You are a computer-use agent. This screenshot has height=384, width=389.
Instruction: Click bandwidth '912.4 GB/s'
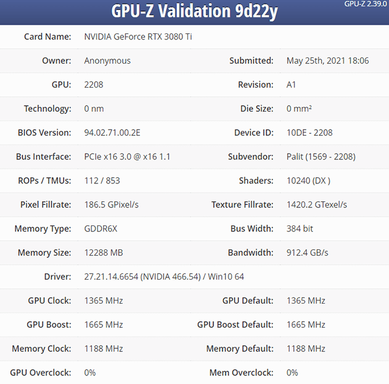pyautogui.click(x=307, y=253)
